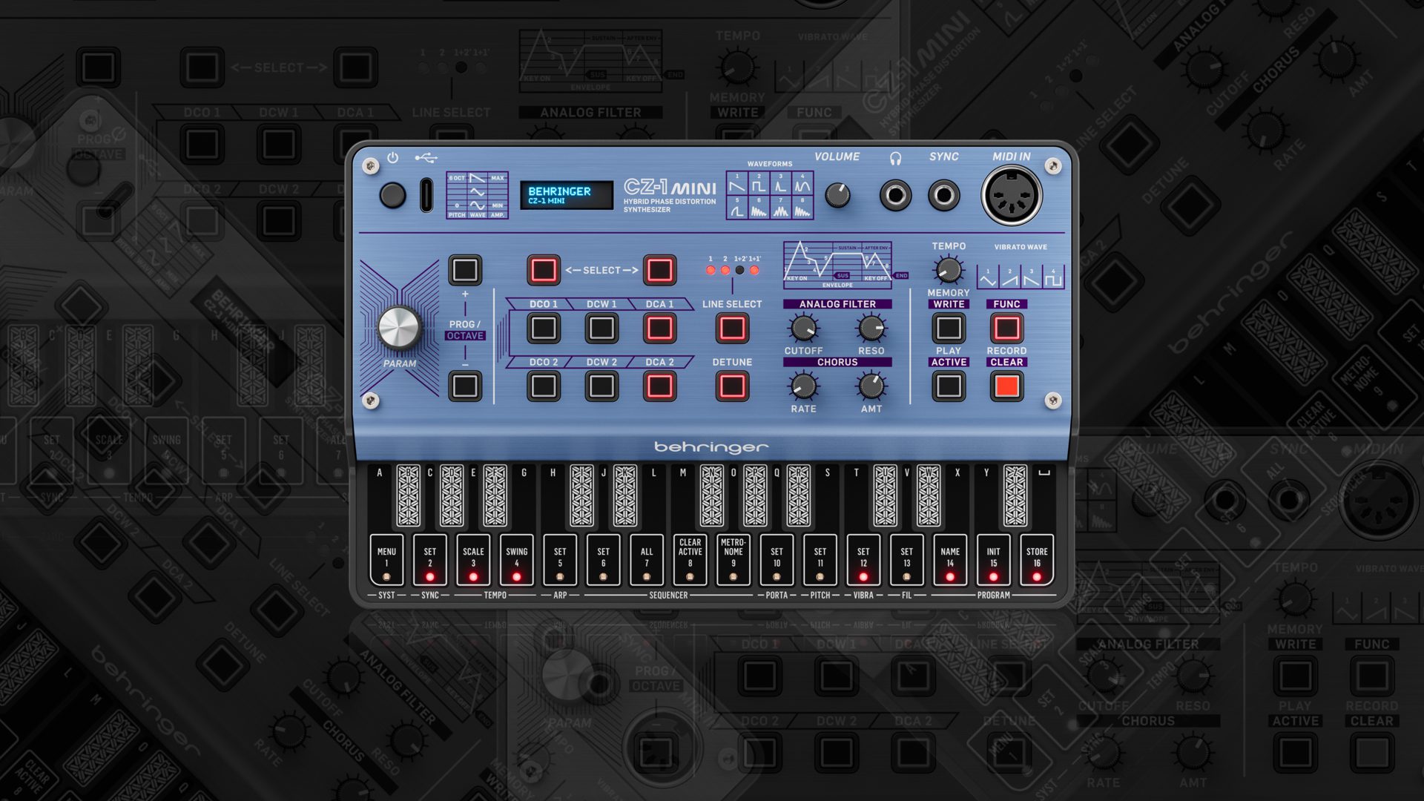Toggle the DCA 1 button
Screen dimensions: 1424x801
click(659, 328)
